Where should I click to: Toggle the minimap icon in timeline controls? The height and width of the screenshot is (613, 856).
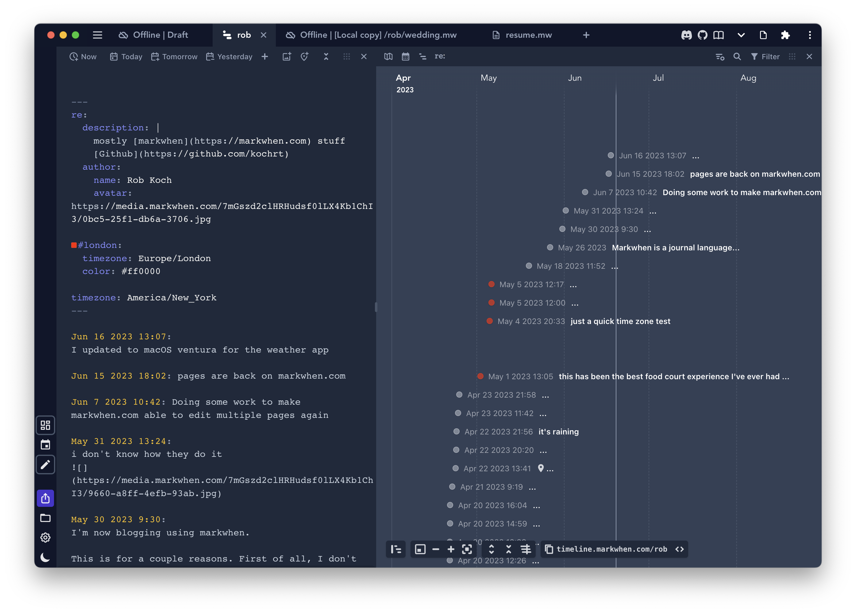420,549
